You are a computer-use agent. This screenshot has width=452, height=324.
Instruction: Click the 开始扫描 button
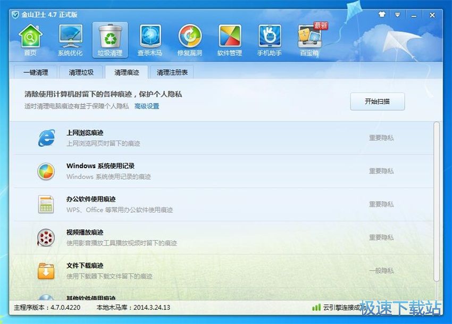tap(378, 101)
